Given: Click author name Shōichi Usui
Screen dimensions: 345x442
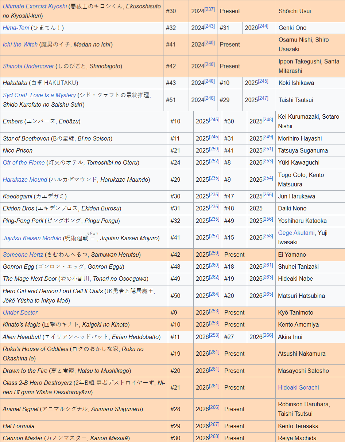Looking at the screenshot, I should tap(295, 11).
